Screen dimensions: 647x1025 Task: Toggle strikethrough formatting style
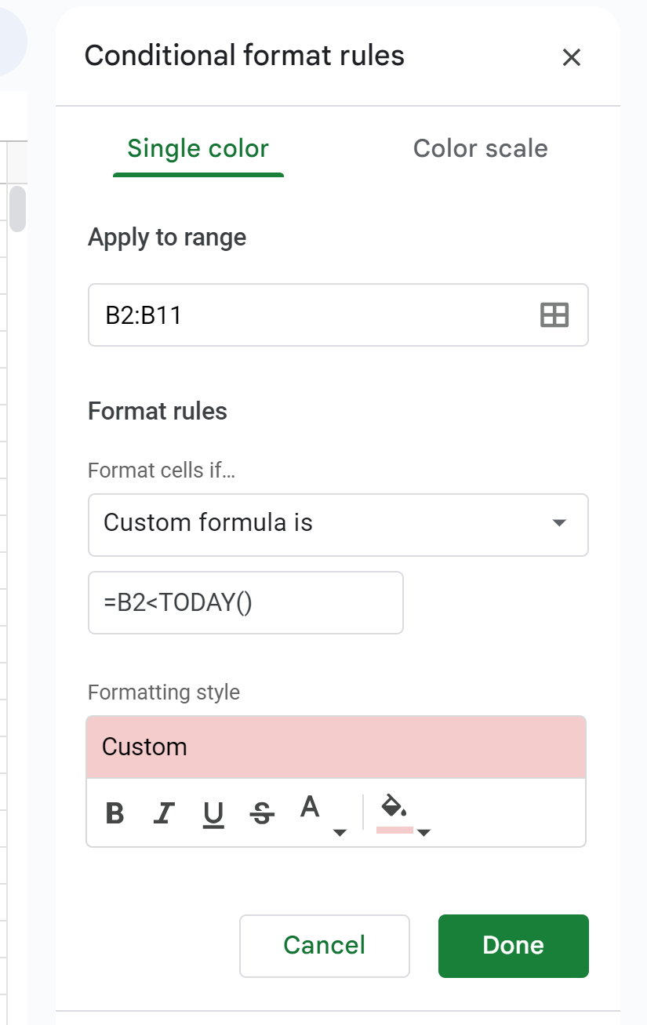[262, 814]
